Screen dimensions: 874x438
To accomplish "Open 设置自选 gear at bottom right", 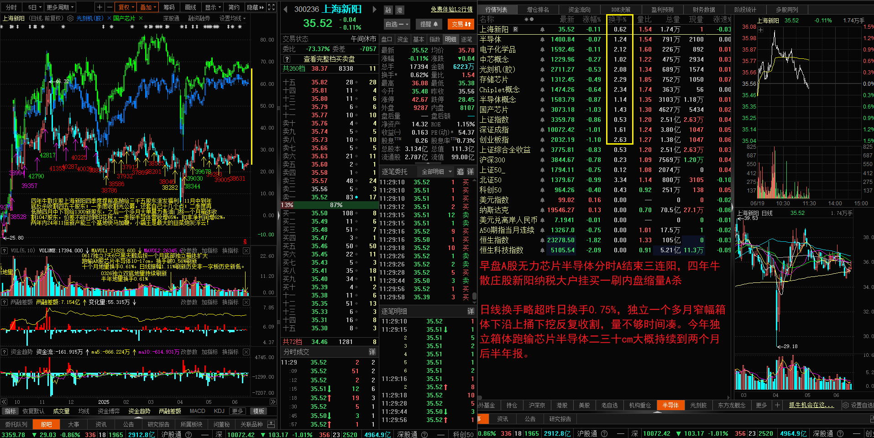I will [846, 405].
